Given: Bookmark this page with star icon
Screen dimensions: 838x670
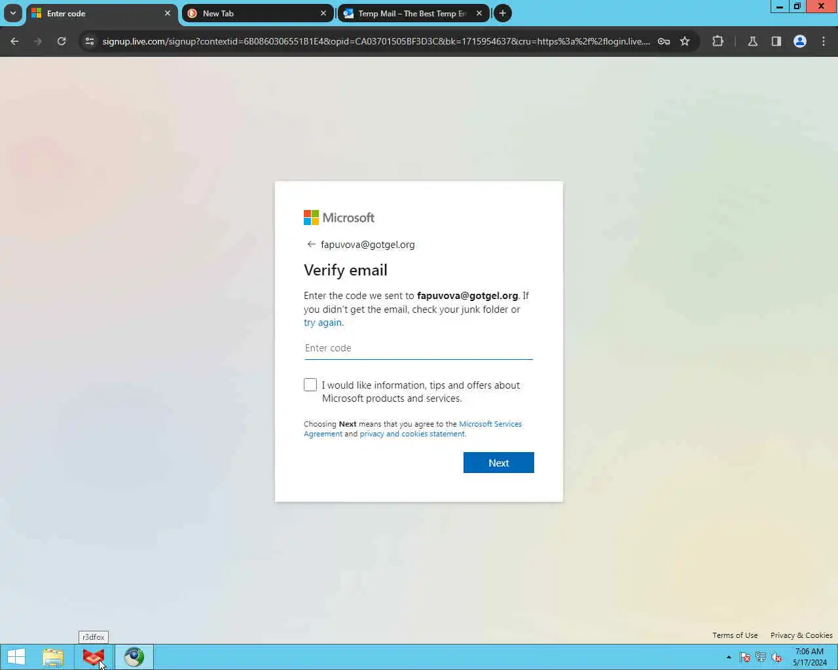Looking at the screenshot, I should tap(685, 41).
